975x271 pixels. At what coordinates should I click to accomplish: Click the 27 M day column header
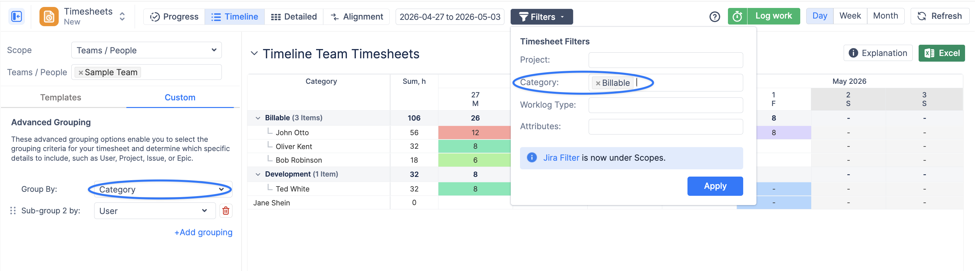pyautogui.click(x=475, y=99)
